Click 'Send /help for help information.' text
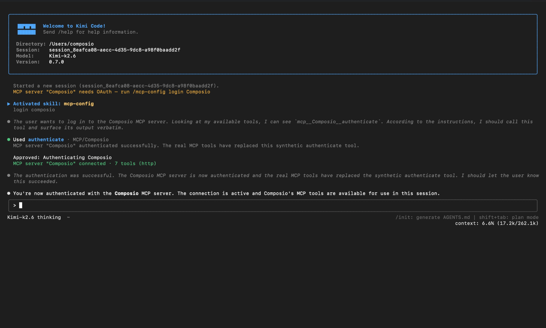Screen dimensions: 546x328 (91, 32)
